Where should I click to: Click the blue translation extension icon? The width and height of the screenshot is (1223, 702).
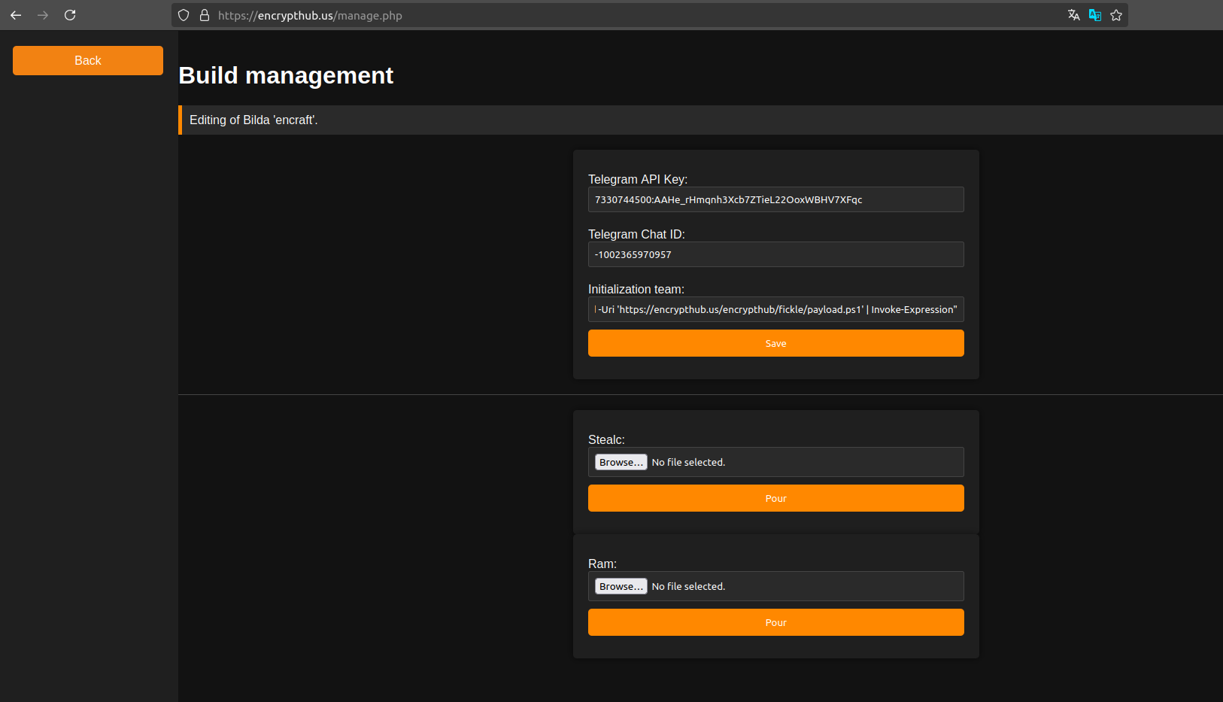click(x=1094, y=15)
